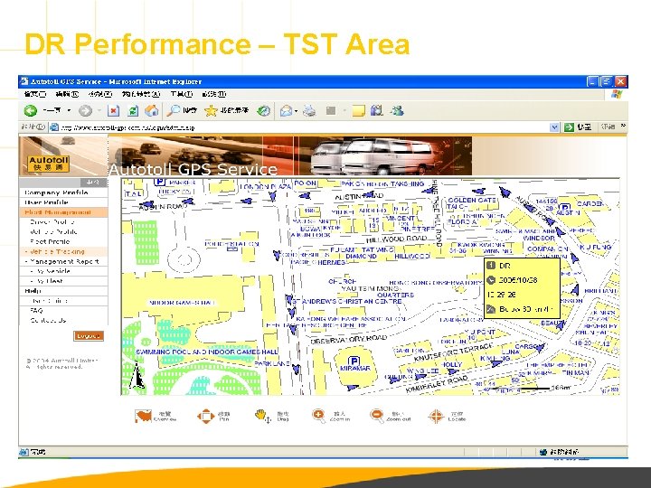The image size is (651, 488).
Task: Click the gray Forward arrow button
Action: [x=86, y=111]
